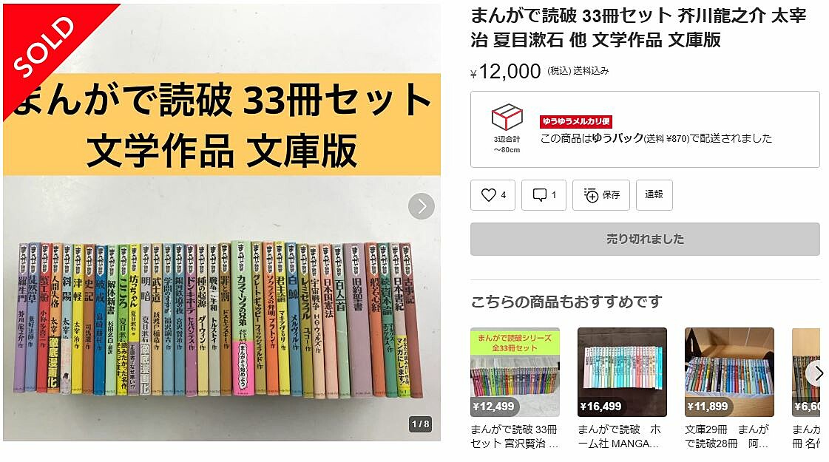Open recommended item priced ¥16,499
This screenshot has width=829, height=462.
tap(622, 372)
